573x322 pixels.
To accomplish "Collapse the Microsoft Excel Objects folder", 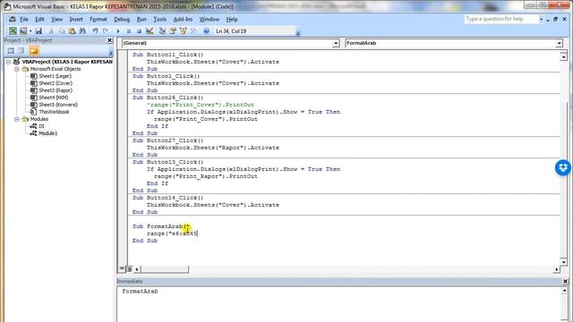I will pyautogui.click(x=16, y=69).
